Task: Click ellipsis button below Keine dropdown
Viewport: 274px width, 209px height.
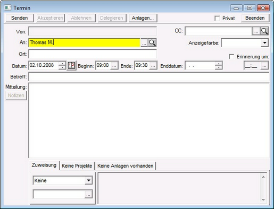Action: [x=88, y=195]
